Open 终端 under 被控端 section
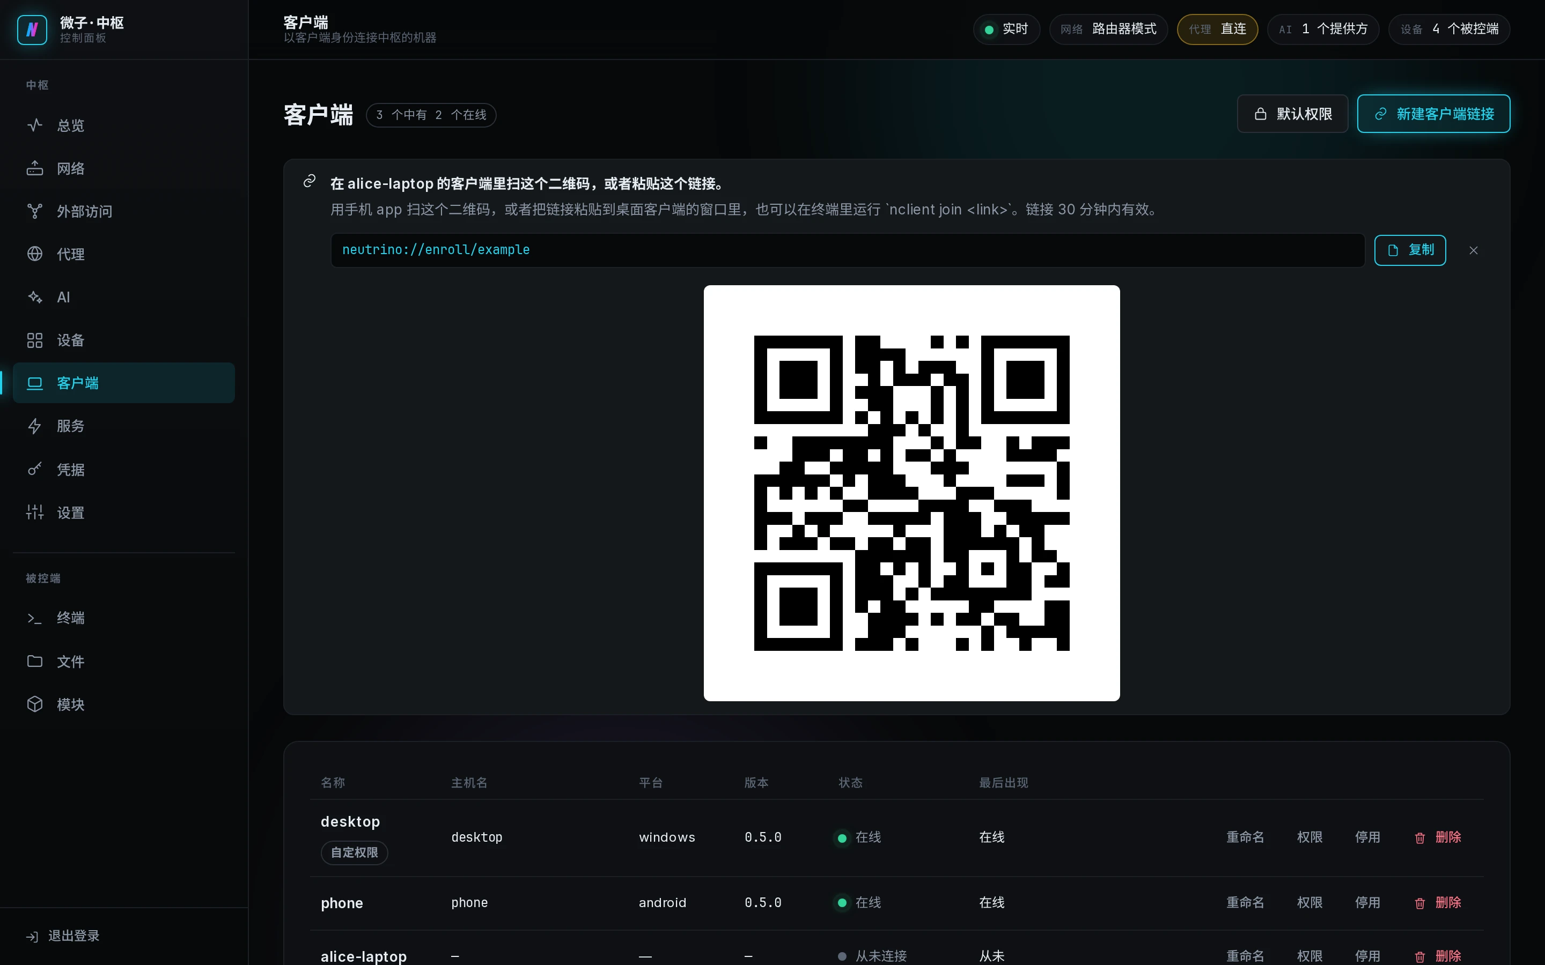 pyautogui.click(x=124, y=619)
